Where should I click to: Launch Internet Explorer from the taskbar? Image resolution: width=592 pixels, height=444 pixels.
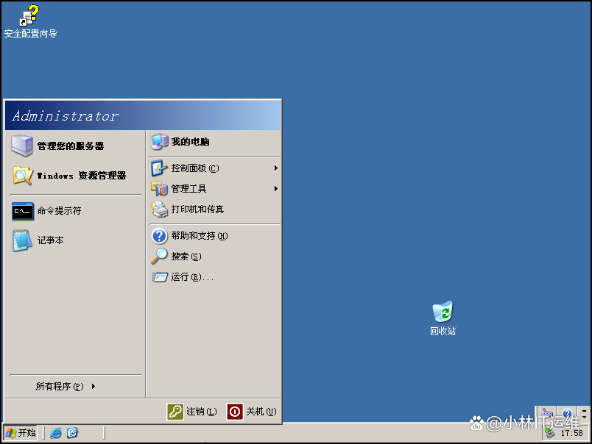point(56,433)
